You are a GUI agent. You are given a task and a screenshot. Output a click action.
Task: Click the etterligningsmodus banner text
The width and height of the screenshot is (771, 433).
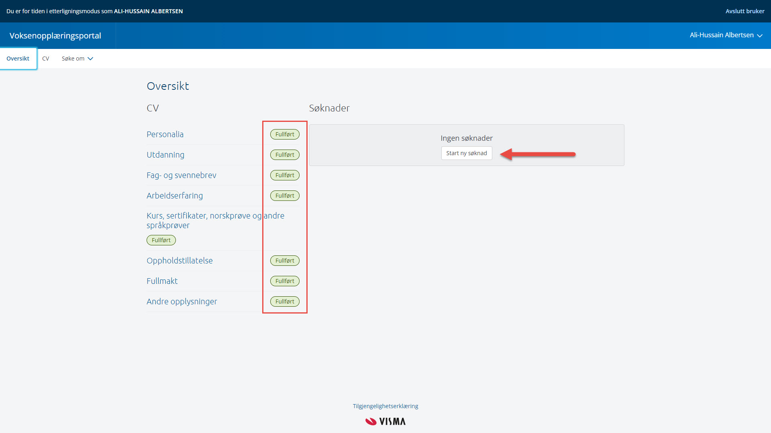coord(95,11)
